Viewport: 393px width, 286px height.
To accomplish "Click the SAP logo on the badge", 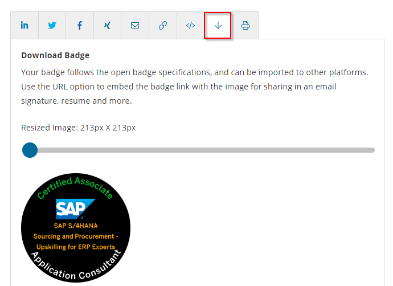I will tap(71, 209).
